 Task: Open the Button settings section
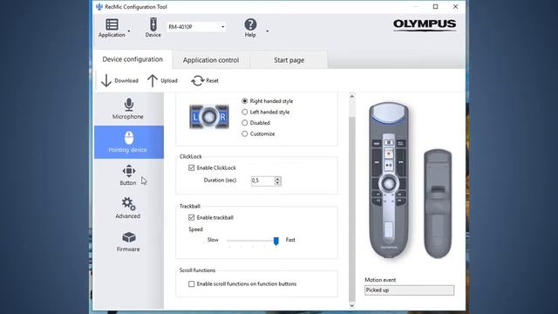pos(128,175)
